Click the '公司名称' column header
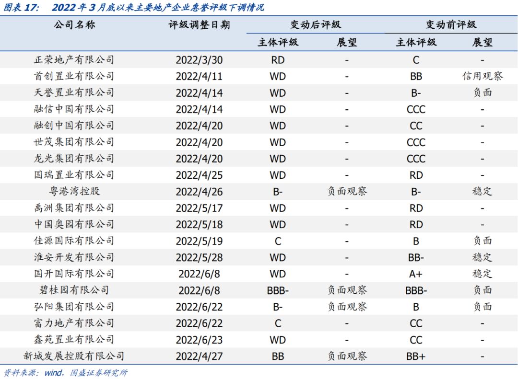The image size is (518, 379). 74,25
